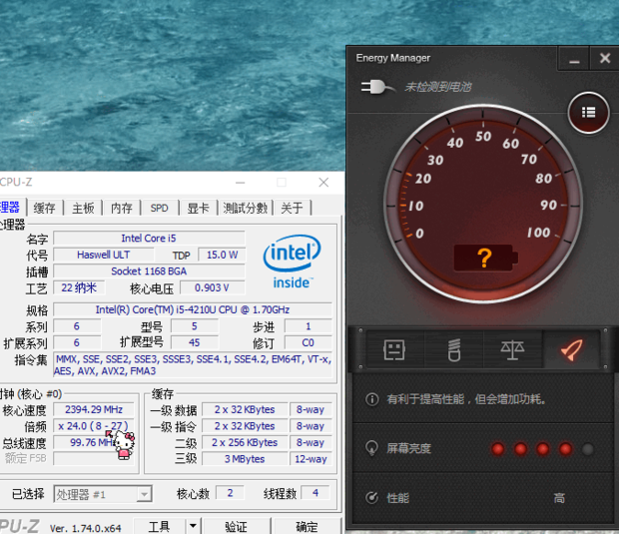Select the high performance rocket mode icon
The height and width of the screenshot is (534, 619).
(x=571, y=349)
